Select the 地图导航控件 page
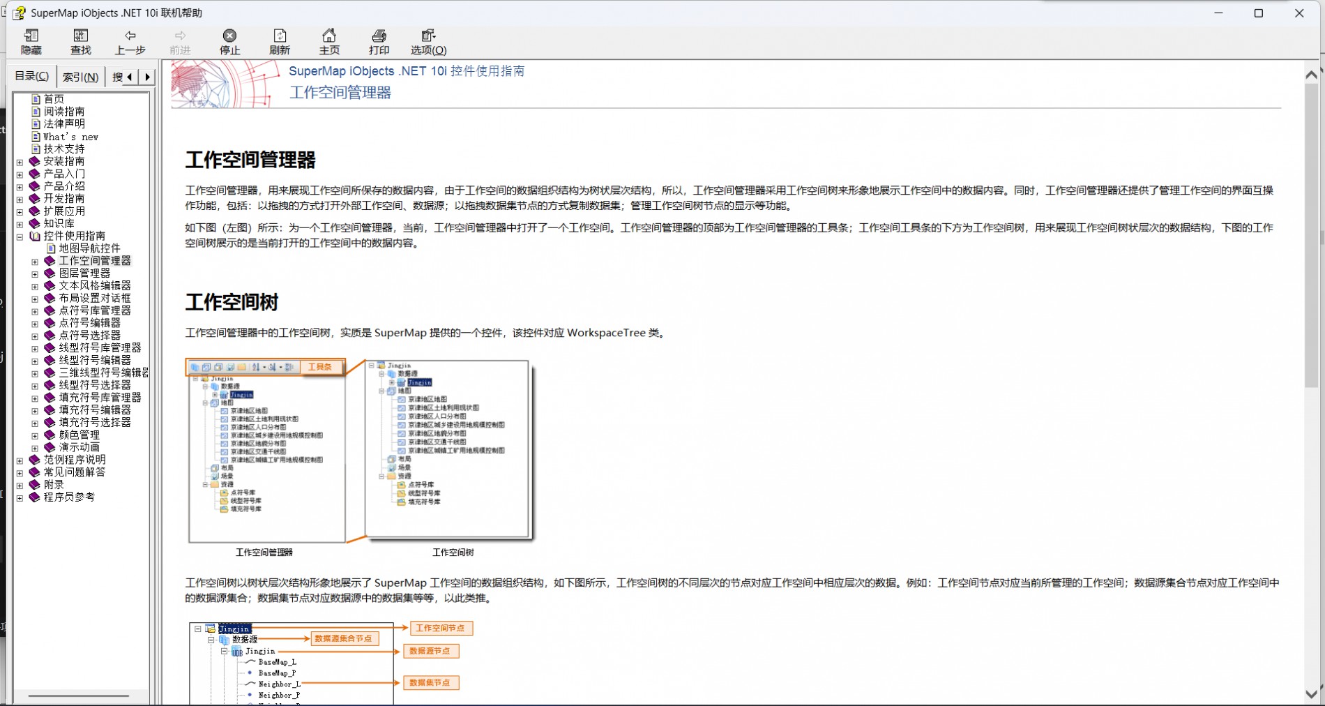 pyautogui.click(x=89, y=248)
